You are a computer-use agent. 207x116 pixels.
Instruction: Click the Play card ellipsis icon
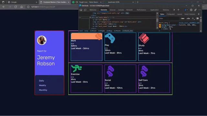(106, 48)
